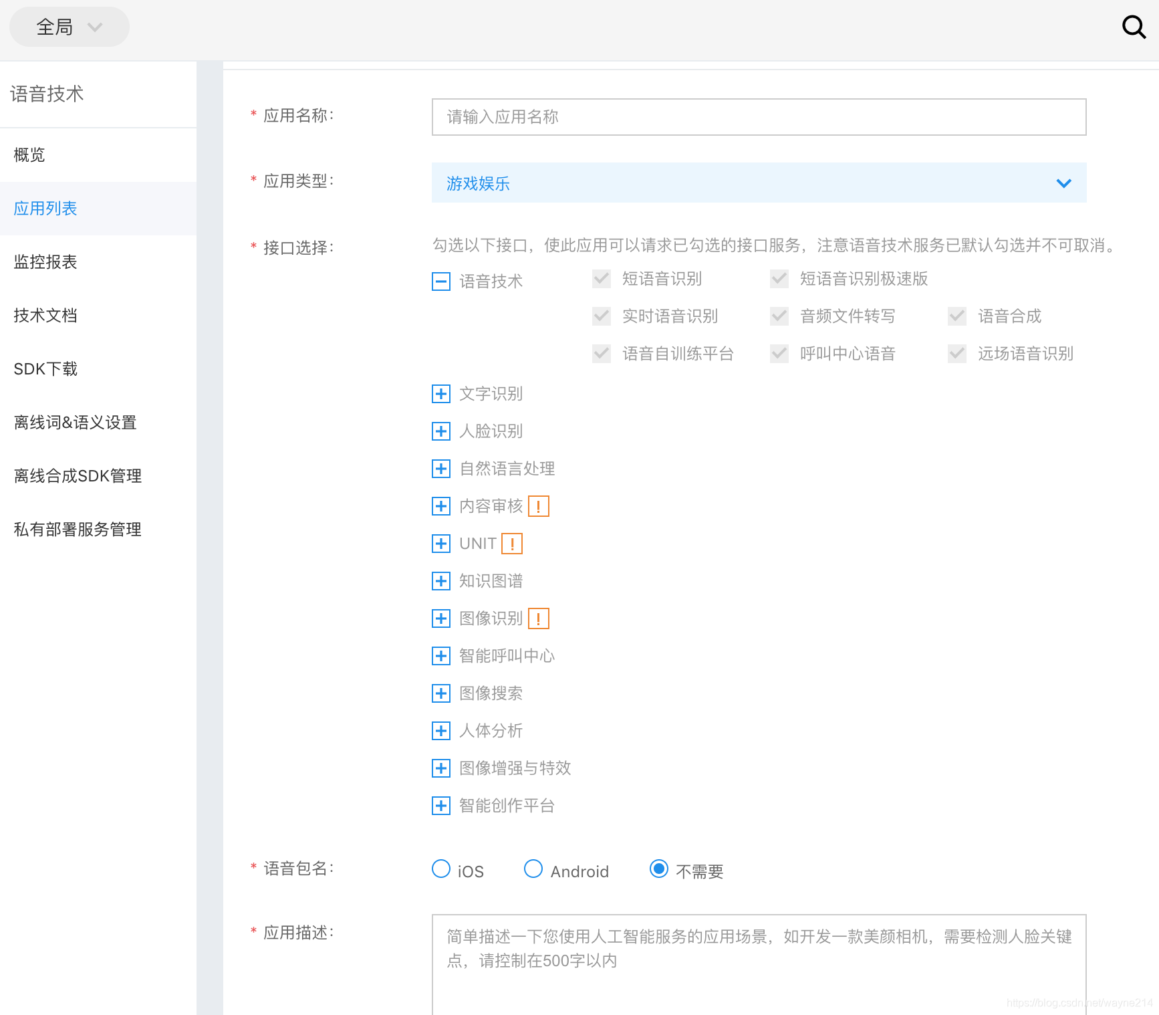Select the 不需要 radio button

[659, 869]
